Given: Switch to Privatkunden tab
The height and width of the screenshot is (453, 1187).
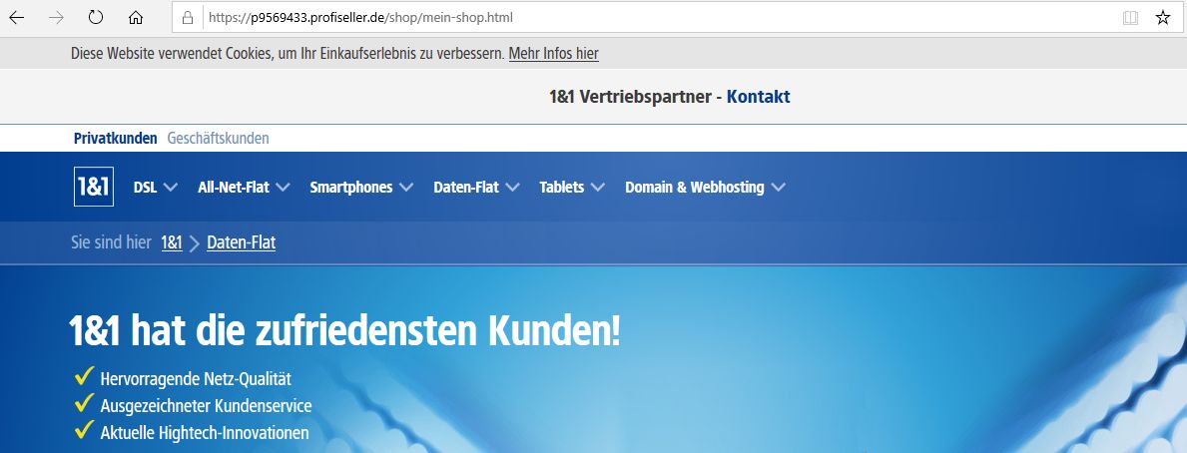Looking at the screenshot, I should (115, 139).
